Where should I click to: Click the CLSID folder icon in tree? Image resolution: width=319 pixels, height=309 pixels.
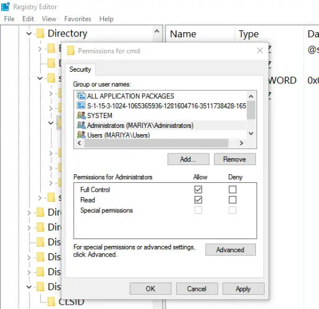tap(51, 302)
